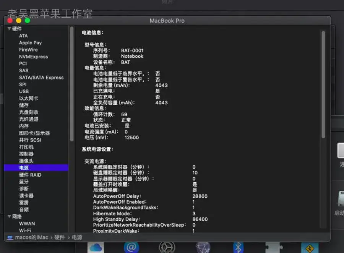This screenshot has width=344, height=253.
Task: Choose 并行 SCSI in the sidebar
Action: click(30, 140)
